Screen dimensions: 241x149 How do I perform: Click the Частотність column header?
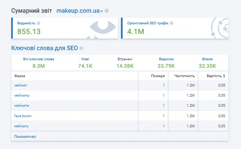184,76
